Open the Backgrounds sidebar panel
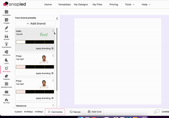Image resolution: width=169 pixels, height=118 pixels. tap(6, 85)
